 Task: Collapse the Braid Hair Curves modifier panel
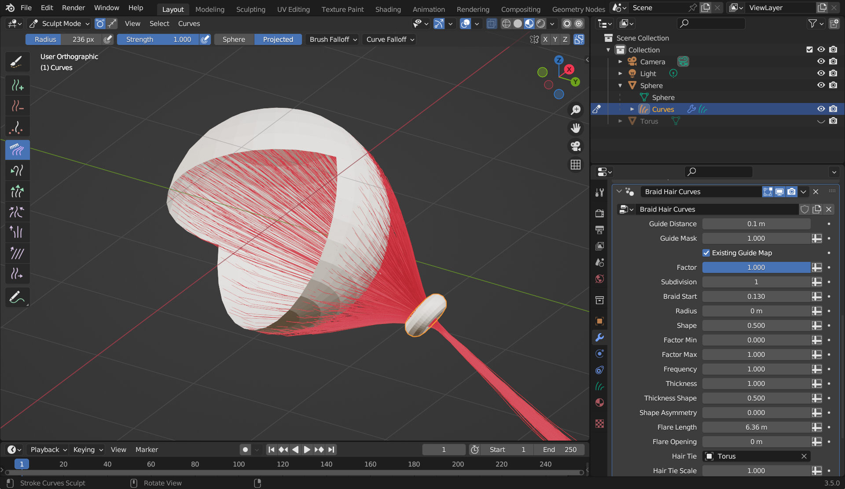[x=619, y=191]
